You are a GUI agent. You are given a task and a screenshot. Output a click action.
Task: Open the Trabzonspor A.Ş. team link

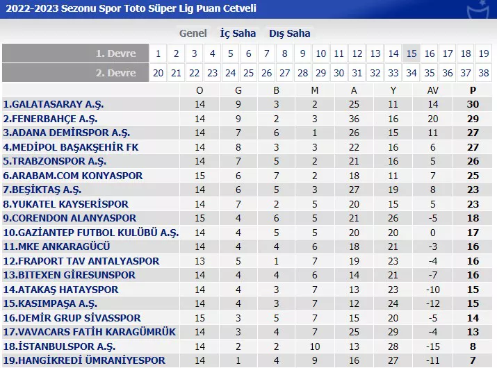coord(54,161)
